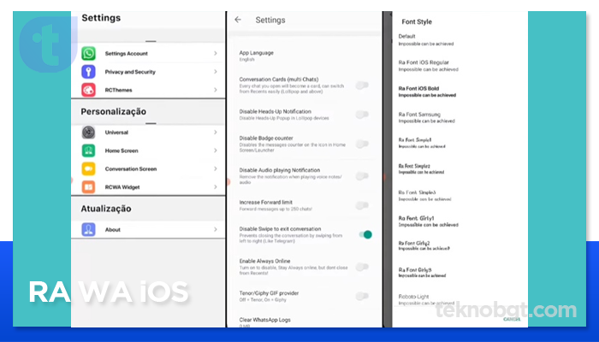Tap the About person icon

click(x=89, y=229)
